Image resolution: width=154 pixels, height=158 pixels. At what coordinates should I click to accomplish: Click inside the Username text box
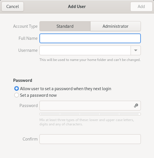pos(85,50)
